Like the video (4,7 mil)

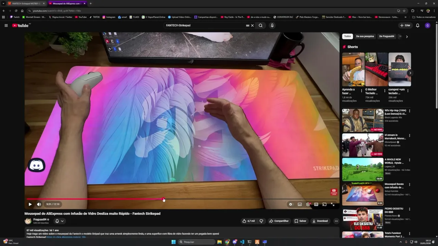click(x=248, y=221)
